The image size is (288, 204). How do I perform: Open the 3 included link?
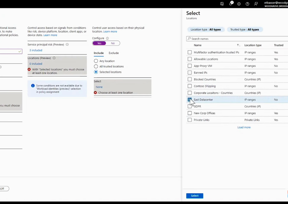(x=36, y=50)
